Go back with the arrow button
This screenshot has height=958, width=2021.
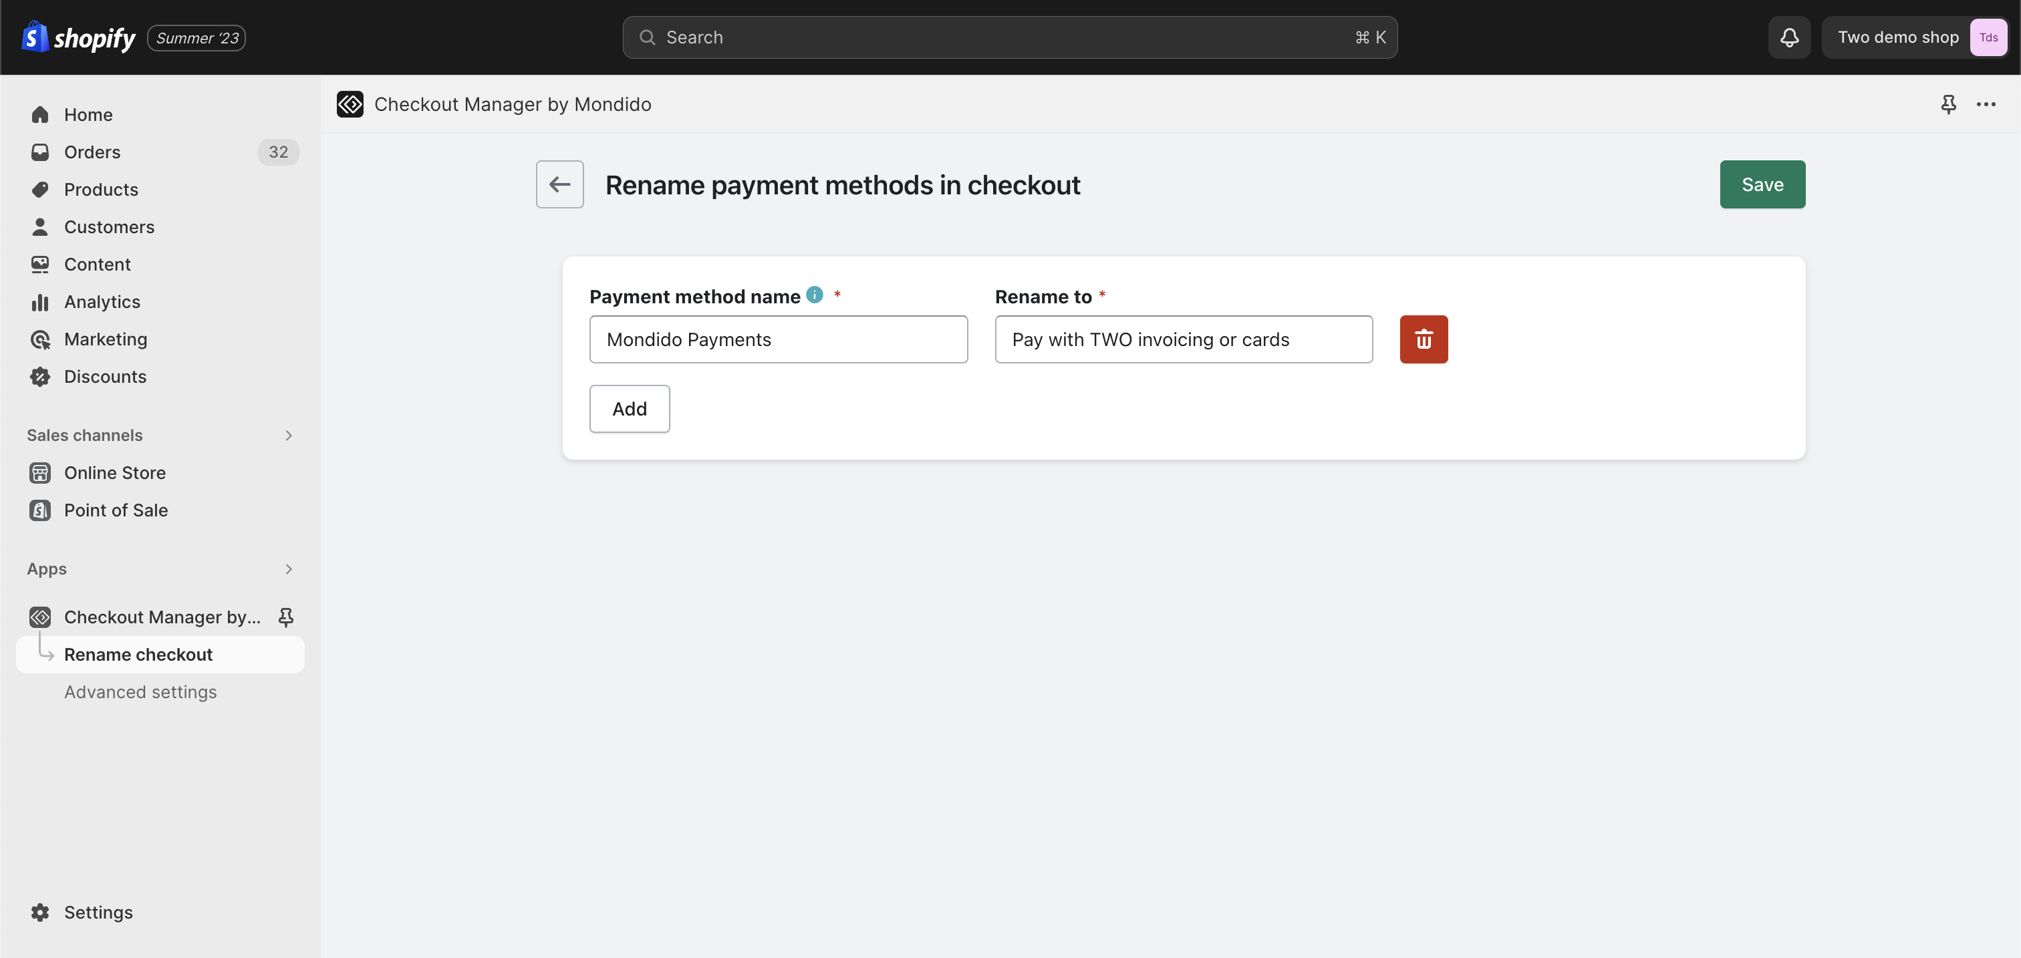[x=559, y=185]
